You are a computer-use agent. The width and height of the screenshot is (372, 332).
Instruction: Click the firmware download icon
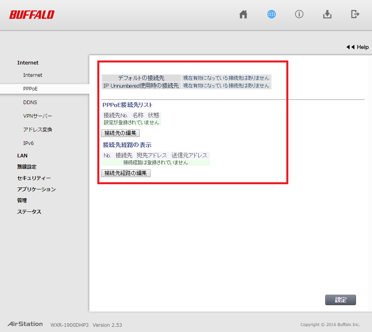[x=327, y=14]
